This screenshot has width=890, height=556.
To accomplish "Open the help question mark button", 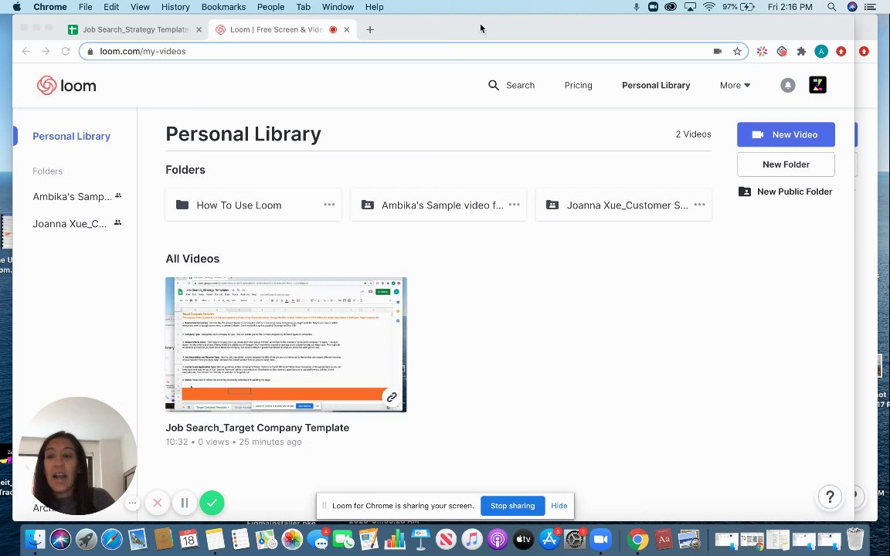I will click(x=830, y=497).
